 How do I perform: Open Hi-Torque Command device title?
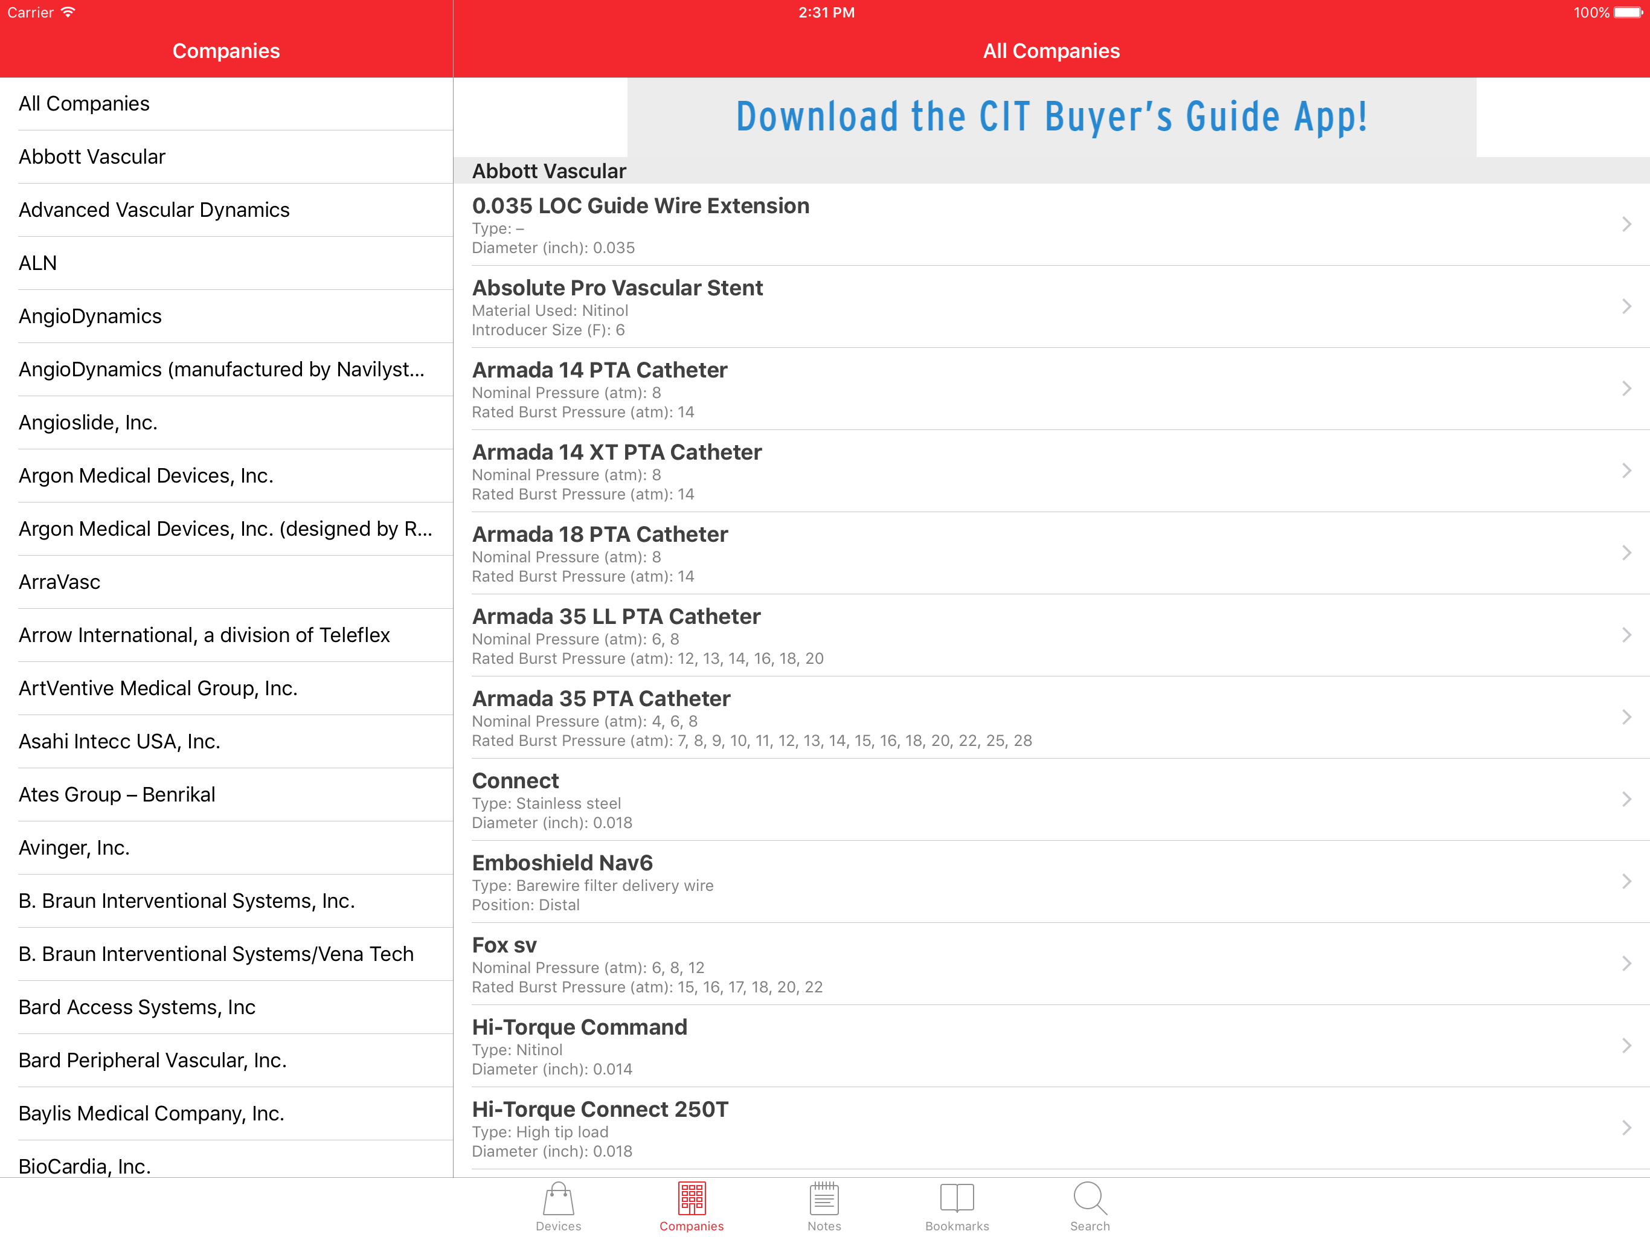pyautogui.click(x=580, y=1027)
